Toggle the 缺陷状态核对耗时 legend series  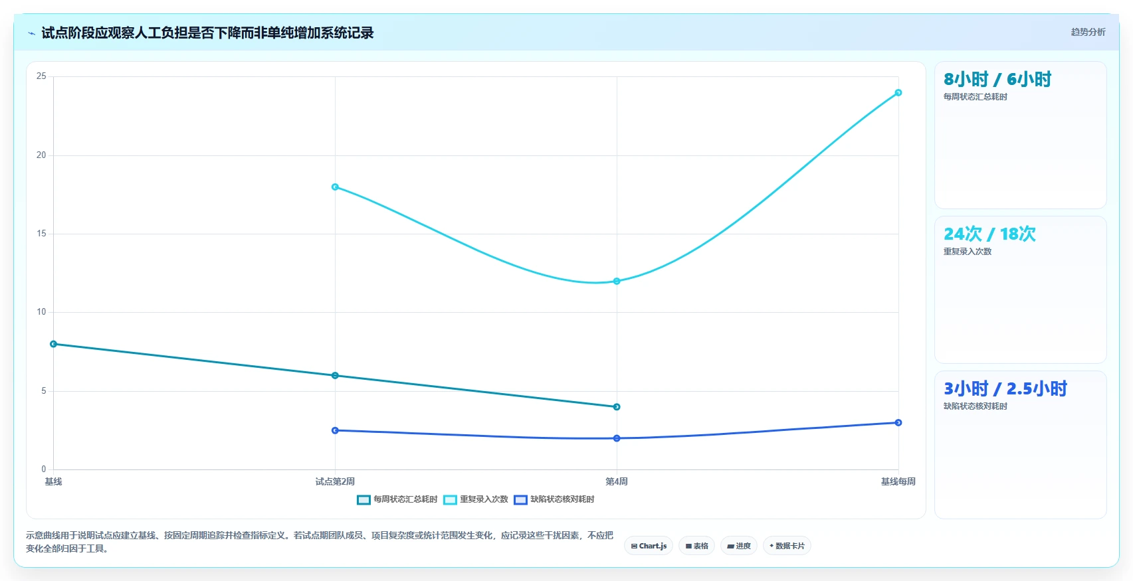click(554, 499)
